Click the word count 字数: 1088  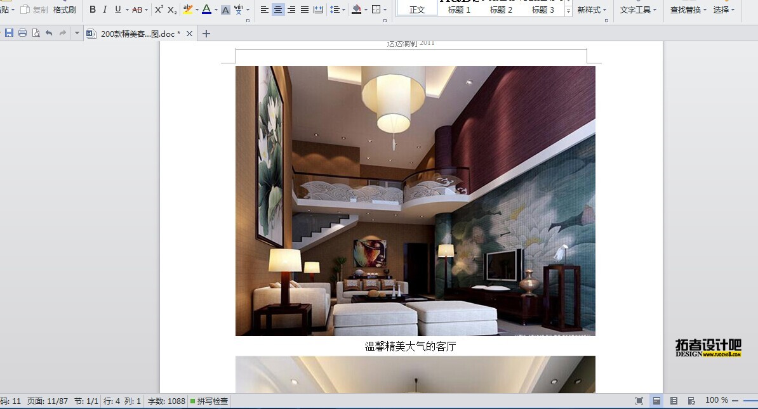pos(166,401)
